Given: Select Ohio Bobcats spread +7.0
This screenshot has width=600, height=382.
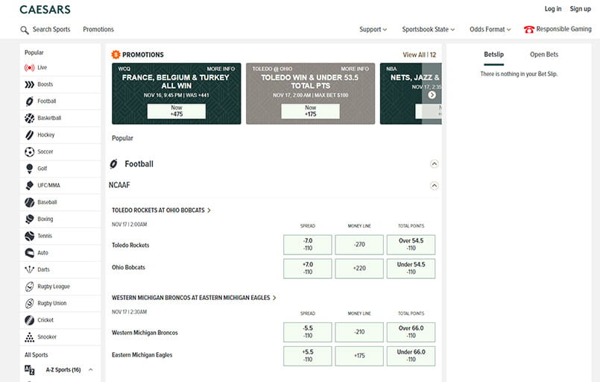Looking at the screenshot, I should 308,268.
